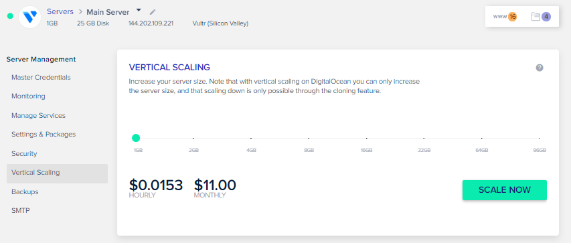Select Manage Services in sidebar
571x243 pixels.
click(39, 116)
